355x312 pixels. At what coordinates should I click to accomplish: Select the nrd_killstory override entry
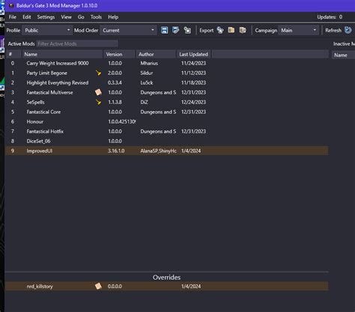pos(167,286)
